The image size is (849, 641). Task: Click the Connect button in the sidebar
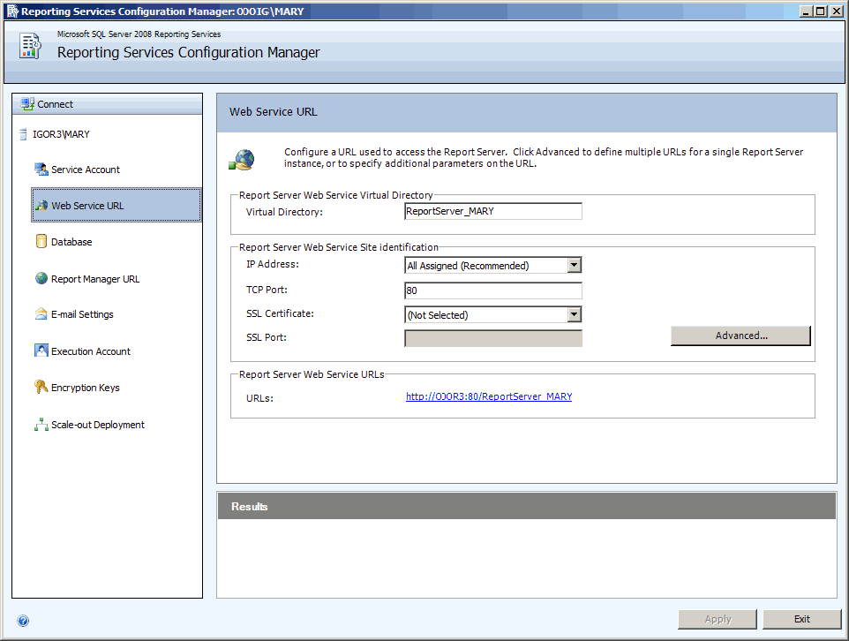click(107, 104)
